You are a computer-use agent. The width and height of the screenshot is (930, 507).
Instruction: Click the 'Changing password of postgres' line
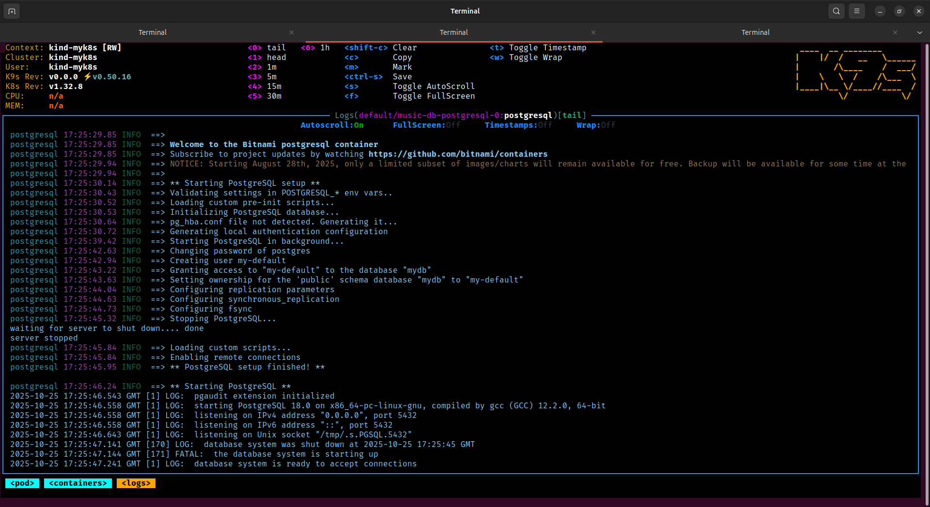pyautogui.click(x=160, y=251)
